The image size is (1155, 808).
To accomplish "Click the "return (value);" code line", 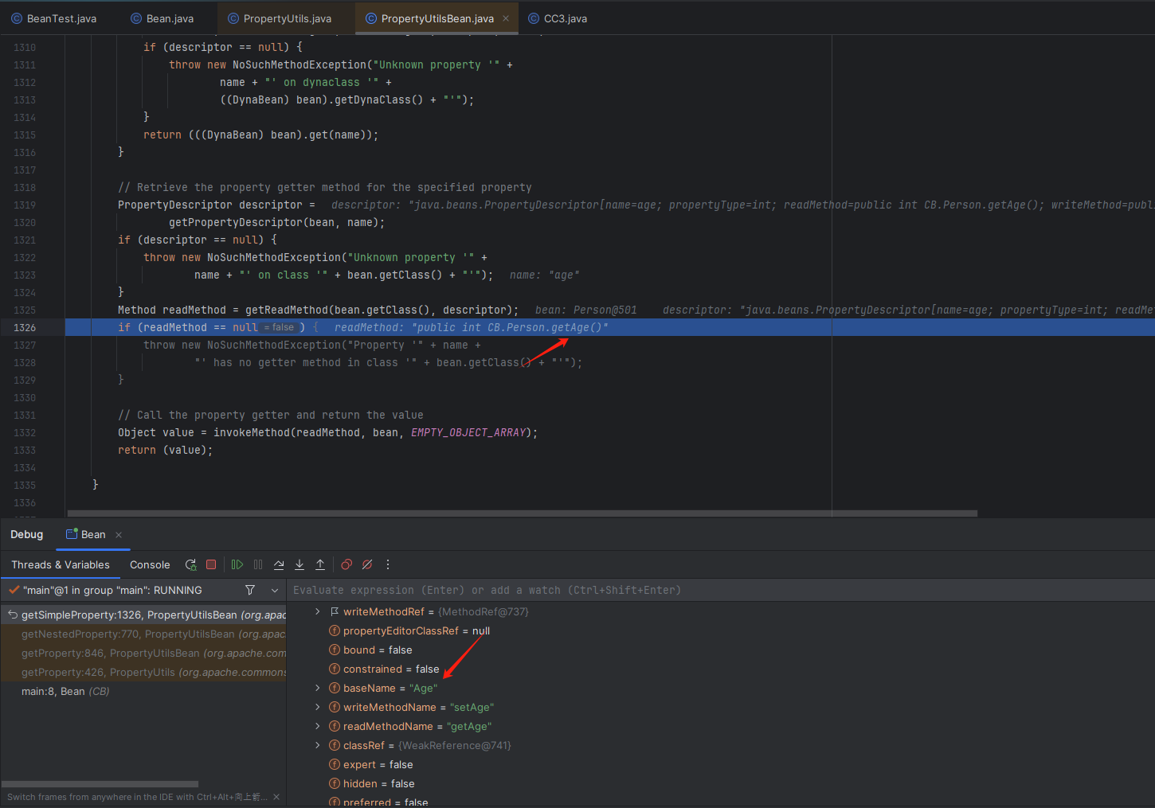I will [165, 450].
